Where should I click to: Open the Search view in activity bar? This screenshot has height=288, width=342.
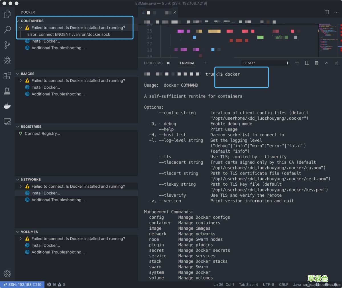click(x=7, y=29)
